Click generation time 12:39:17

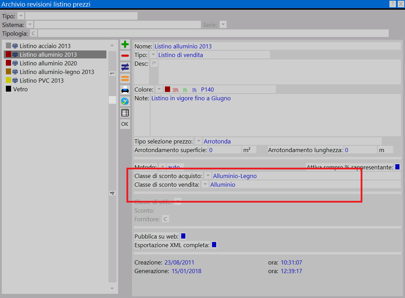coord(291,271)
